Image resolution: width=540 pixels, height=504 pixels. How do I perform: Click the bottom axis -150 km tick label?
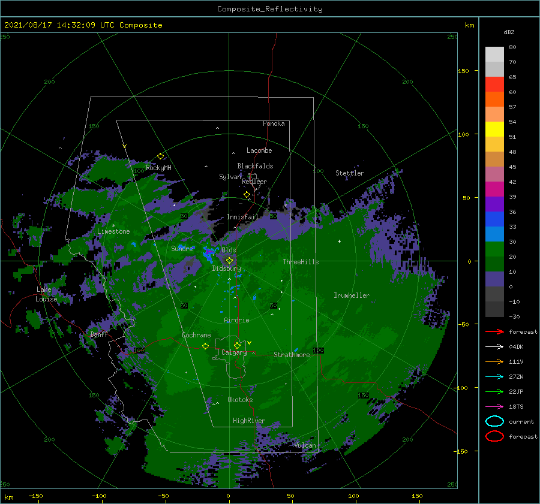[x=35, y=496]
